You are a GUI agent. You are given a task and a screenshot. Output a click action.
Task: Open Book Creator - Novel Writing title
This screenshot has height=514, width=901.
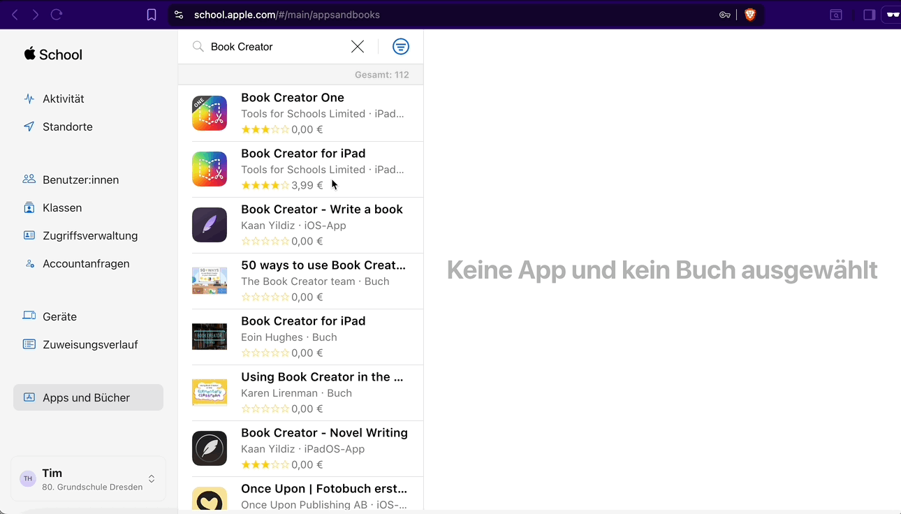(x=324, y=433)
